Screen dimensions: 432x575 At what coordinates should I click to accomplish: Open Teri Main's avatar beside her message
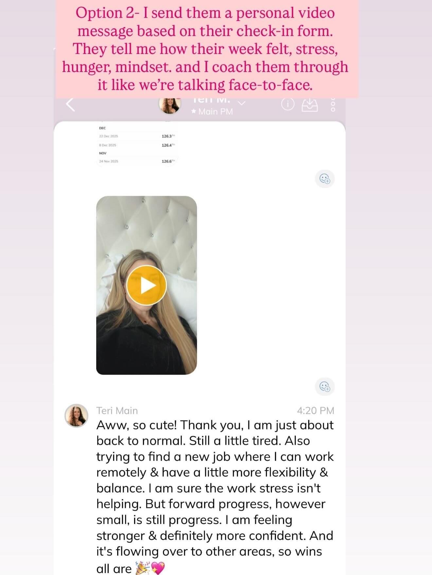click(76, 416)
